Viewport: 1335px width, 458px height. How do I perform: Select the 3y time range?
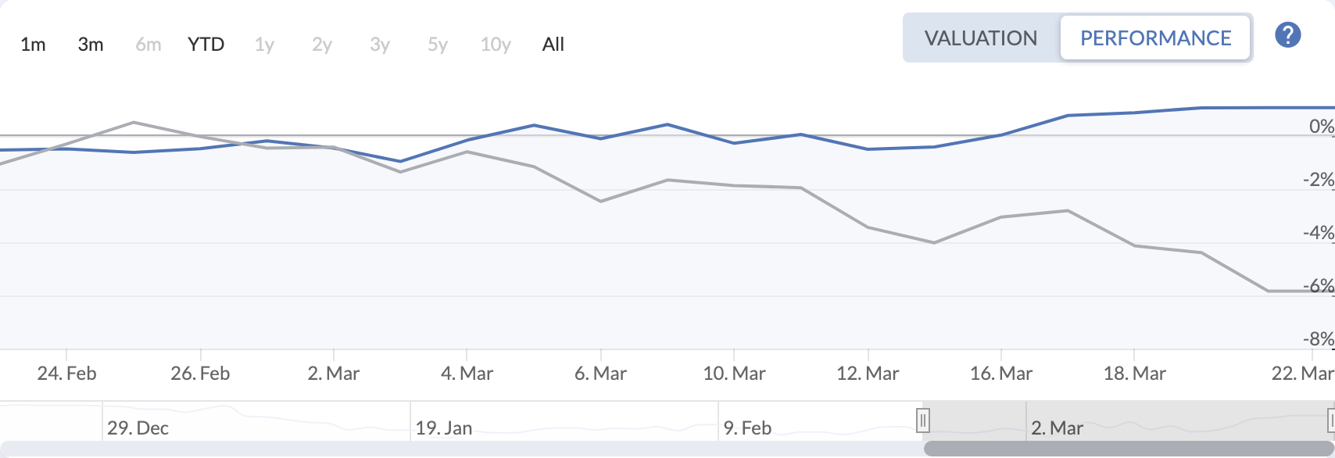click(x=379, y=45)
